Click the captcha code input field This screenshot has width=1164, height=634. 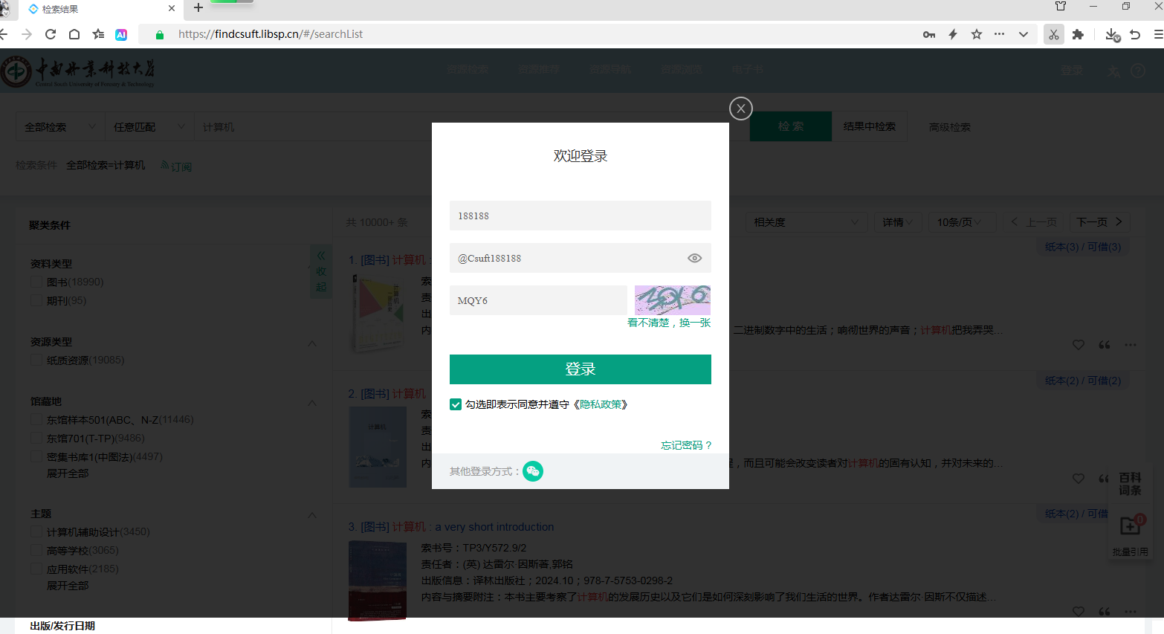tap(538, 300)
